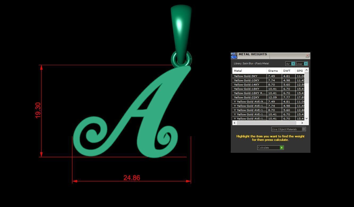Toggle the GV library switch

pos(290,64)
